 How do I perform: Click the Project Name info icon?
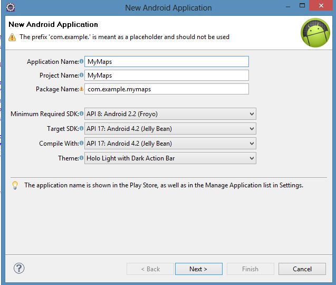pyautogui.click(x=81, y=75)
